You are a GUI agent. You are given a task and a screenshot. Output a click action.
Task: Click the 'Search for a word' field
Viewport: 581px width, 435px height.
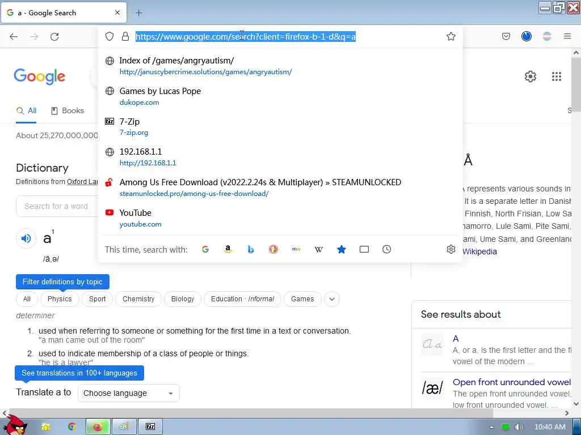tap(57, 206)
